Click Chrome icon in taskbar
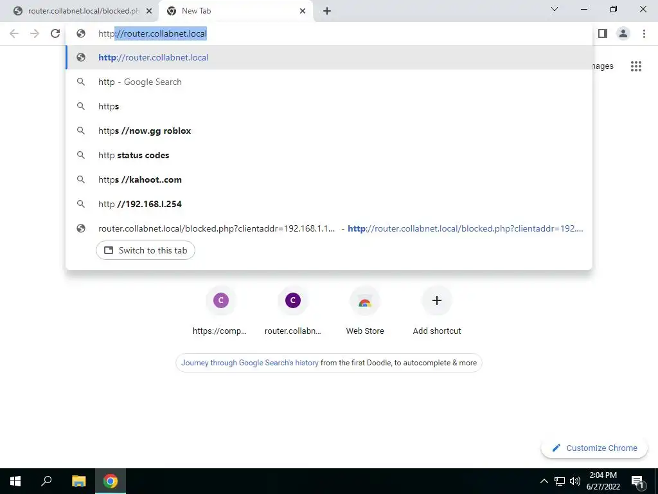The height and width of the screenshot is (494, 658). [x=111, y=481]
